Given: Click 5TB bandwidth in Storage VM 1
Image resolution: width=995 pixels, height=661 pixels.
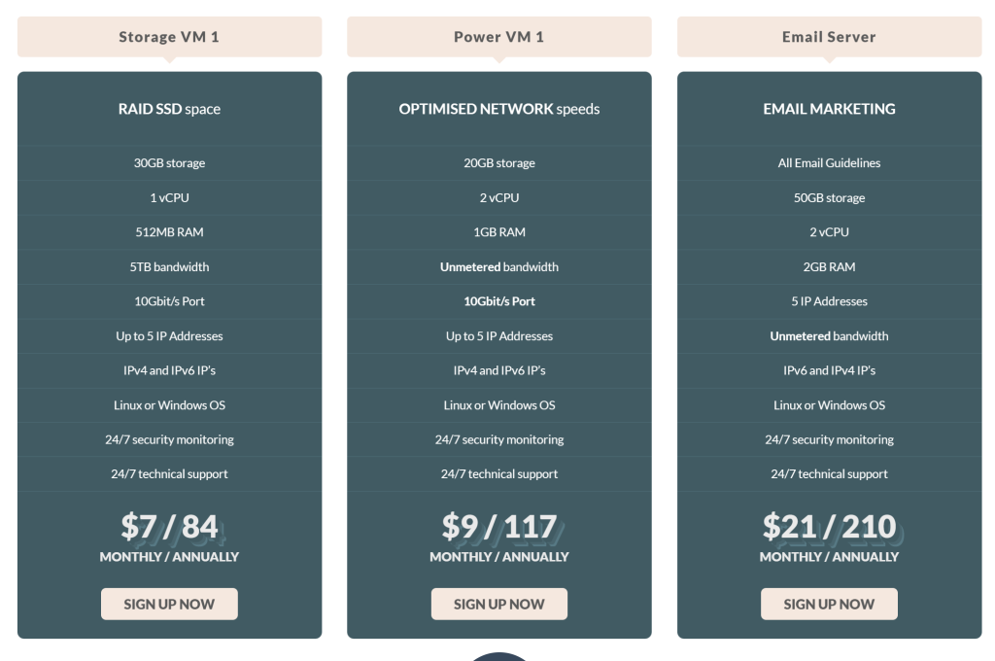Looking at the screenshot, I should [169, 266].
